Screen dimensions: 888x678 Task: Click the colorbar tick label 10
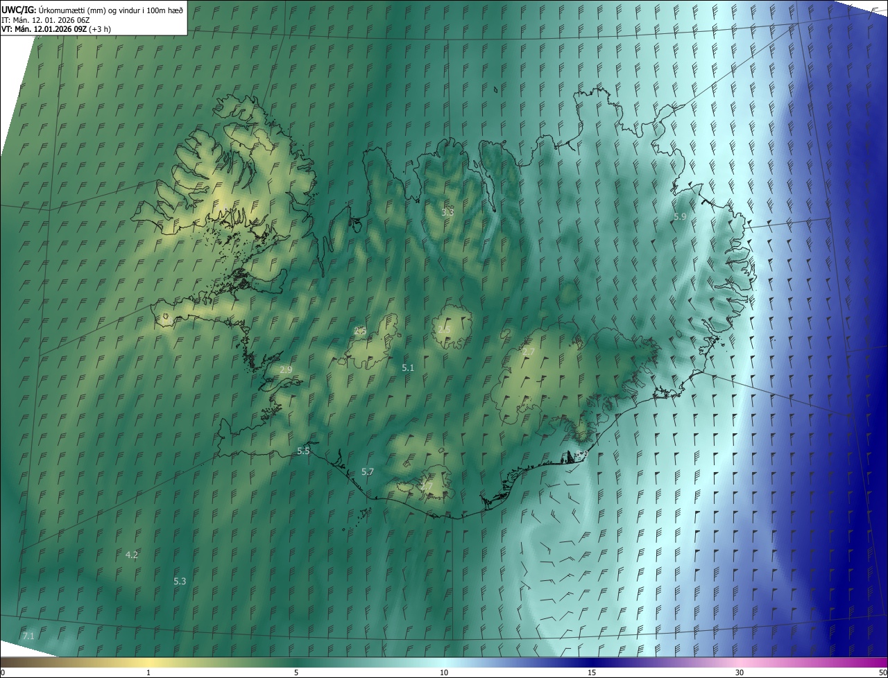point(444,673)
